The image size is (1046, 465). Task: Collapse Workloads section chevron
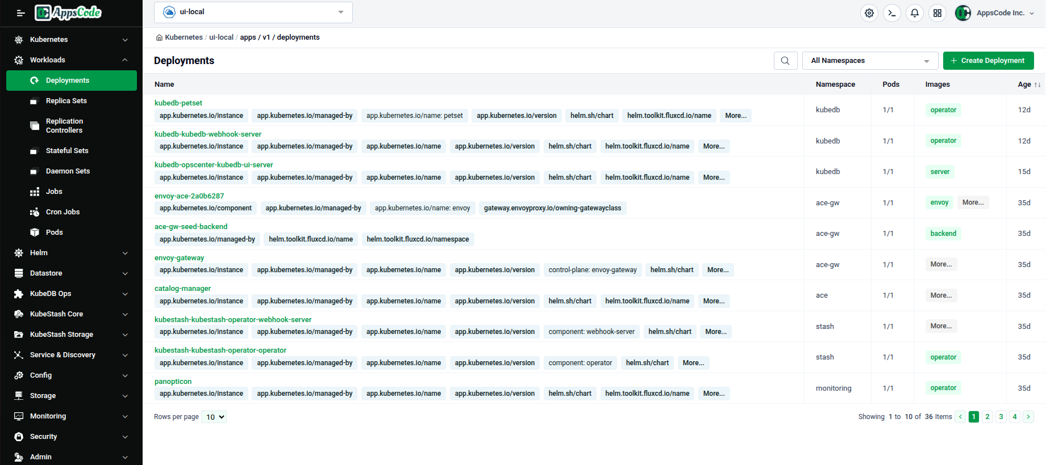pos(125,60)
